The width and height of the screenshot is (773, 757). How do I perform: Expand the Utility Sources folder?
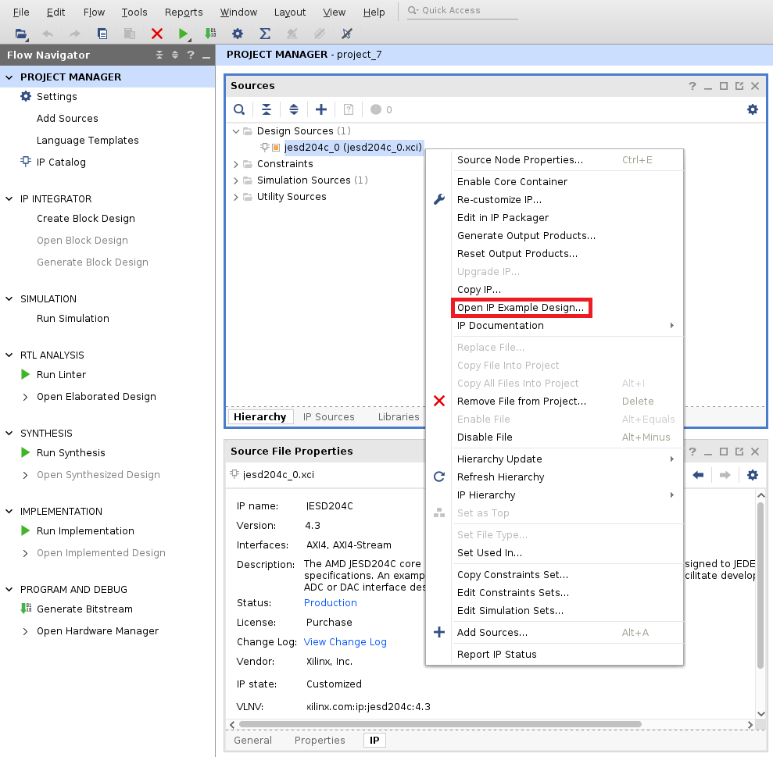235,197
